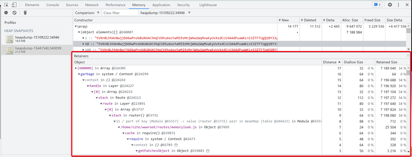The height and width of the screenshot is (157, 412).
Task: Sort retainers by Distance column
Action: 332,62
